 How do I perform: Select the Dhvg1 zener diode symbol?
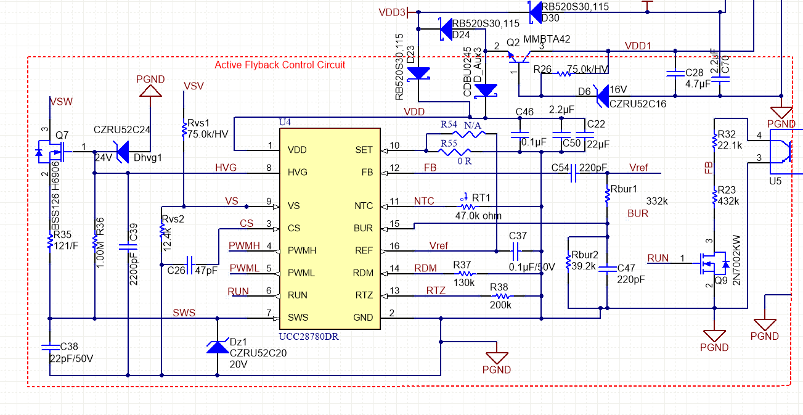[122, 151]
